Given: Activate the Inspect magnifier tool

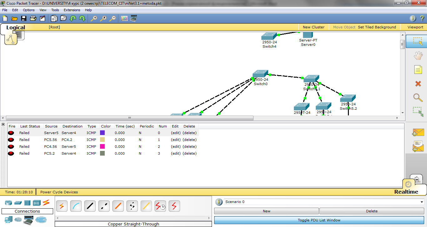Looking at the screenshot, I should pyautogui.click(x=418, y=98).
